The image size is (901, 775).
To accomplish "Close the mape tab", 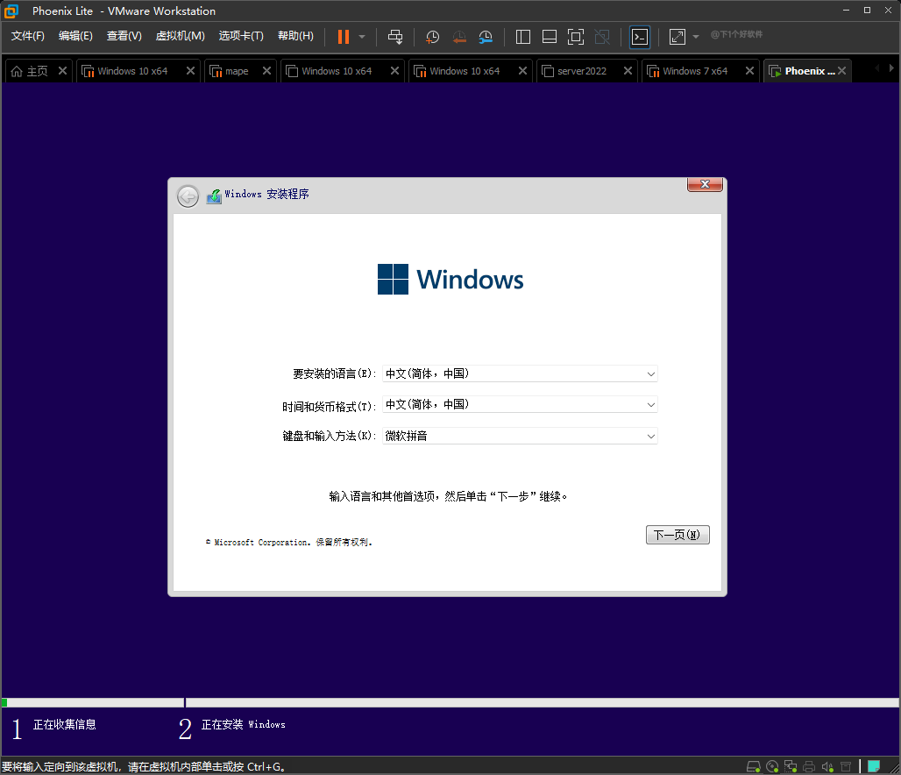I will (x=266, y=71).
